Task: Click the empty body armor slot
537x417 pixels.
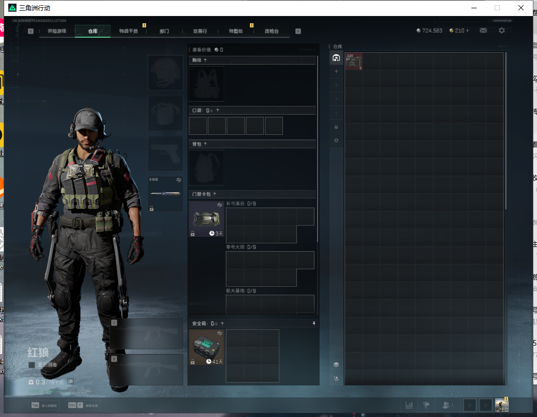Action: point(165,113)
